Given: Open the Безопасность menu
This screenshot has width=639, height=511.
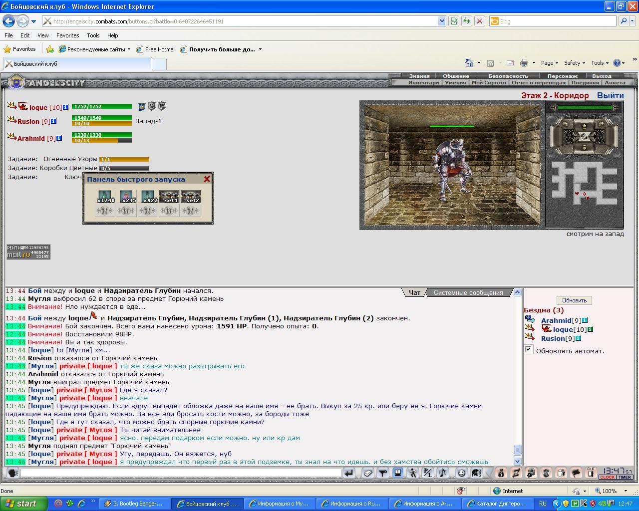Looking at the screenshot, I should tap(508, 76).
